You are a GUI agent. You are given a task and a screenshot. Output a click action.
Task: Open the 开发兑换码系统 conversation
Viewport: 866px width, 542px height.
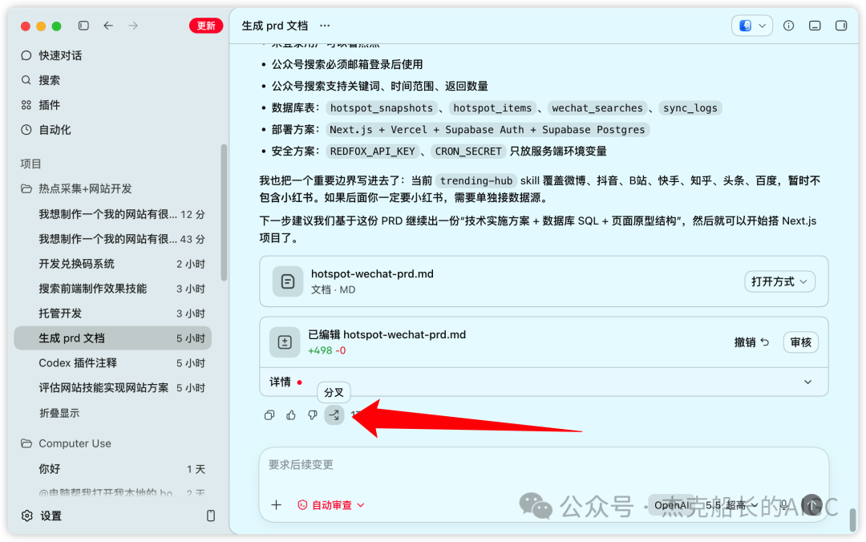coord(113,264)
